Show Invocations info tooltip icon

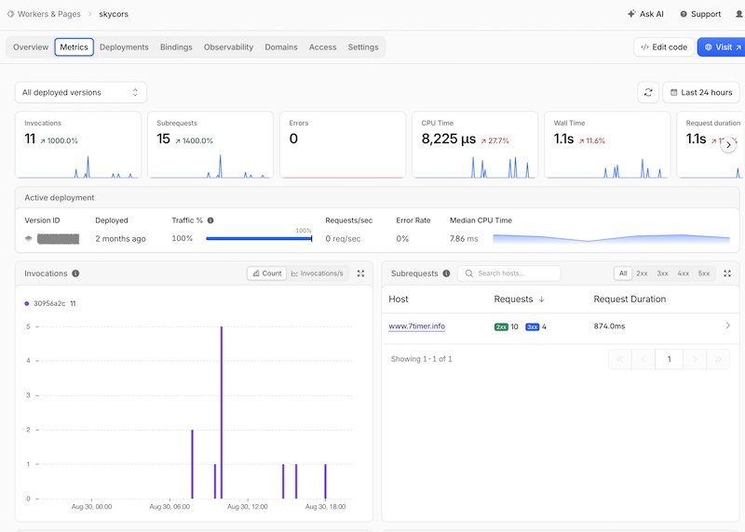coord(75,273)
